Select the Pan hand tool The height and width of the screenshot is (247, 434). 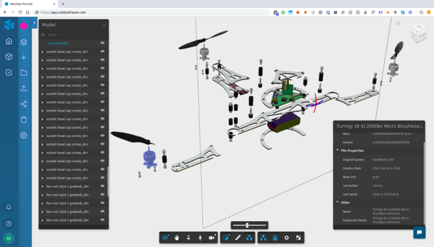tap(177, 237)
